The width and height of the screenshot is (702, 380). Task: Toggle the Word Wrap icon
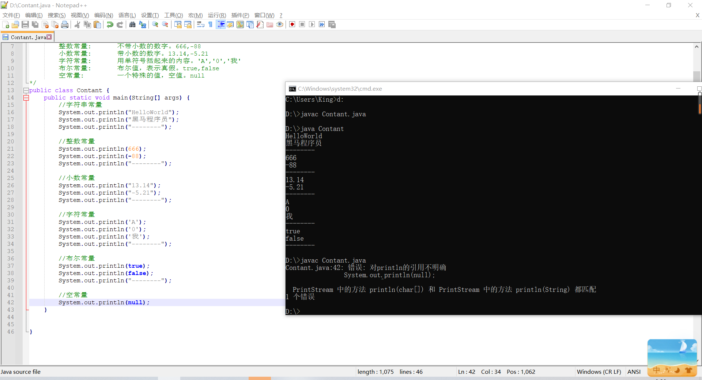[200, 25]
